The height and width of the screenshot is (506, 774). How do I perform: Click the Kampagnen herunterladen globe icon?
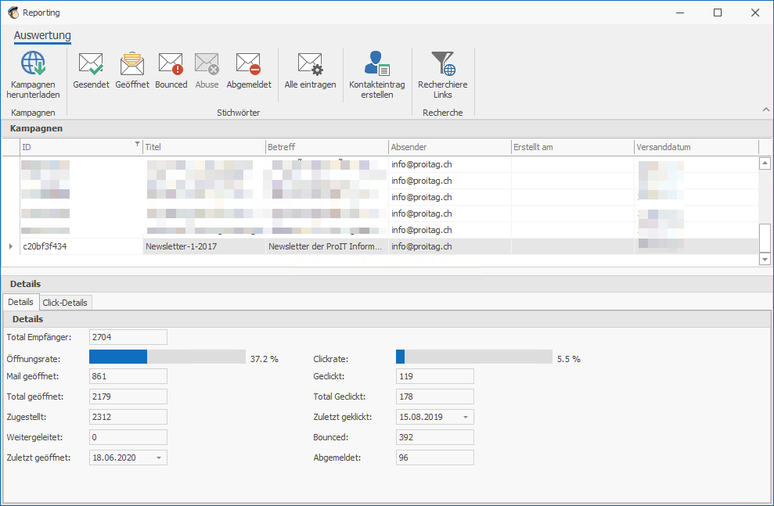coord(33,64)
